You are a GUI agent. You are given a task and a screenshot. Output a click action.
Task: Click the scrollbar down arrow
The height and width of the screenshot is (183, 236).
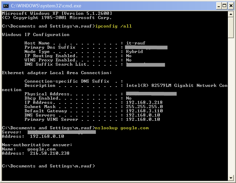click(231, 178)
